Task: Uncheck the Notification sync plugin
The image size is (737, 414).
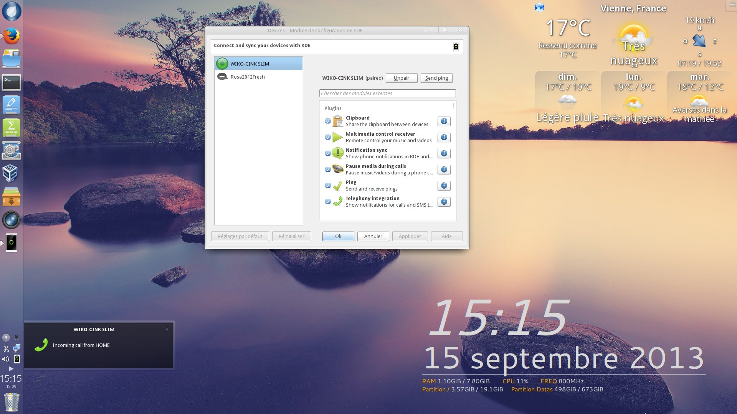Action: (x=328, y=153)
